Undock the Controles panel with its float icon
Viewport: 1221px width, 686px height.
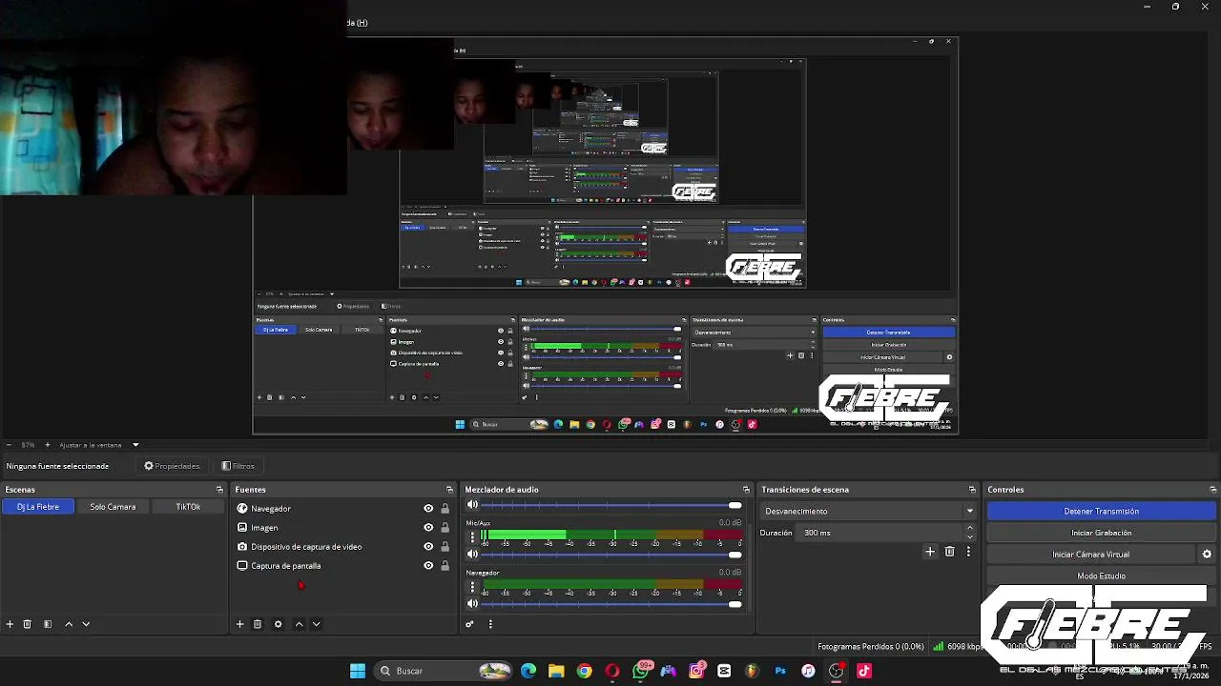1212,490
